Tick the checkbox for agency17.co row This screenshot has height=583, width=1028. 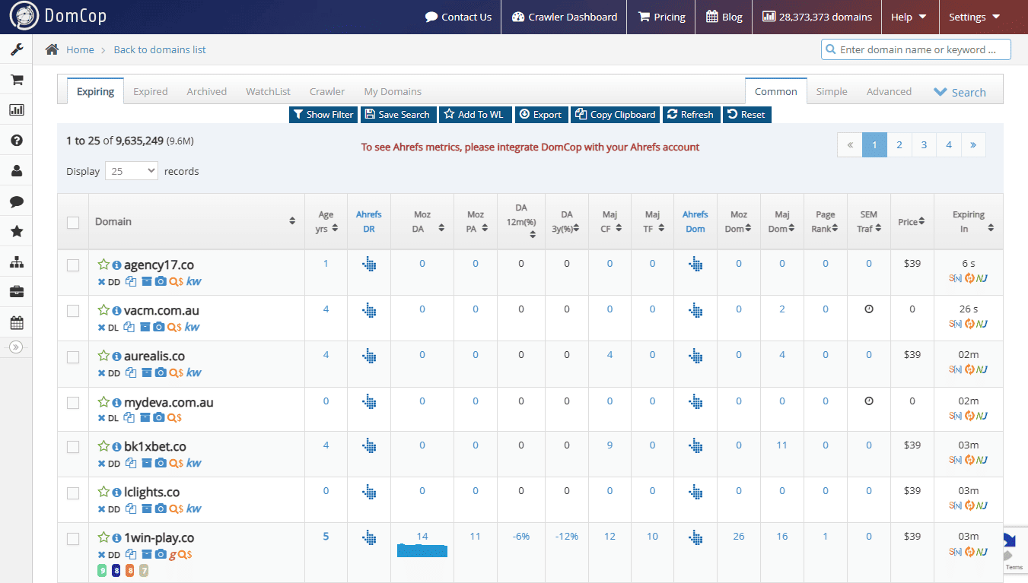73,265
